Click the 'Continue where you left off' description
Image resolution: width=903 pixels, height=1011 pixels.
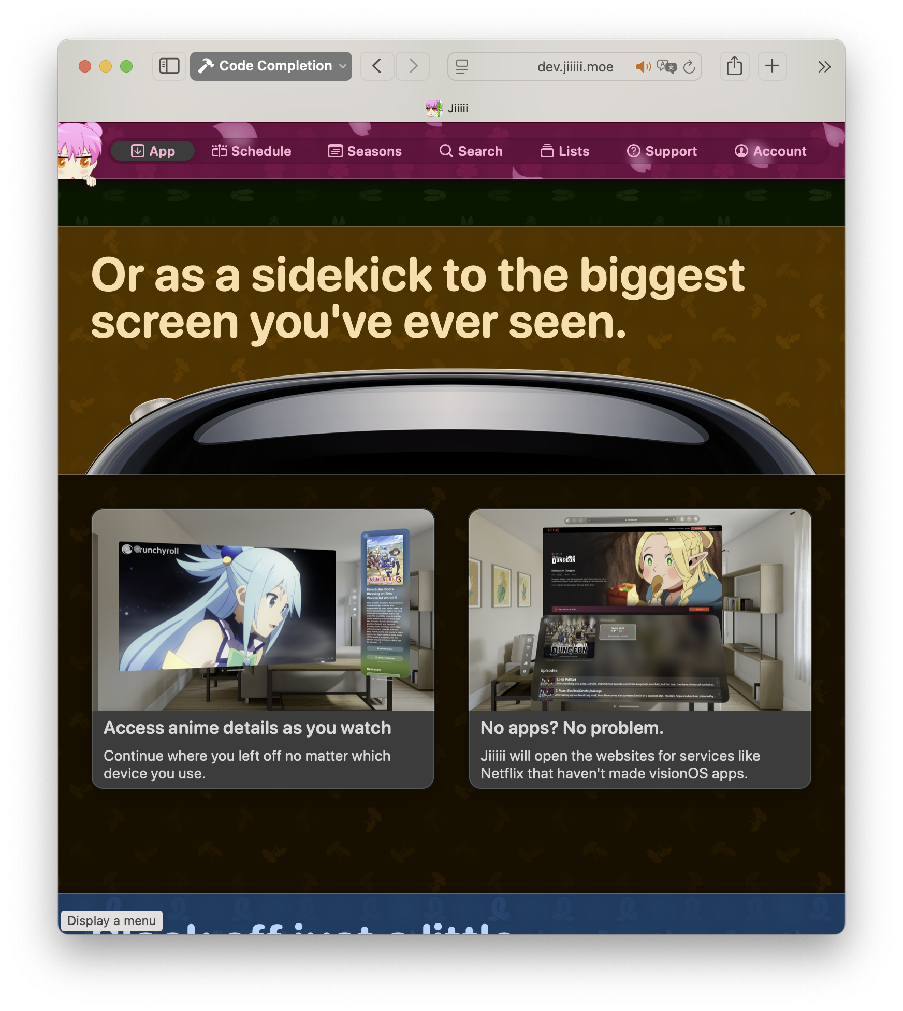pos(247,764)
